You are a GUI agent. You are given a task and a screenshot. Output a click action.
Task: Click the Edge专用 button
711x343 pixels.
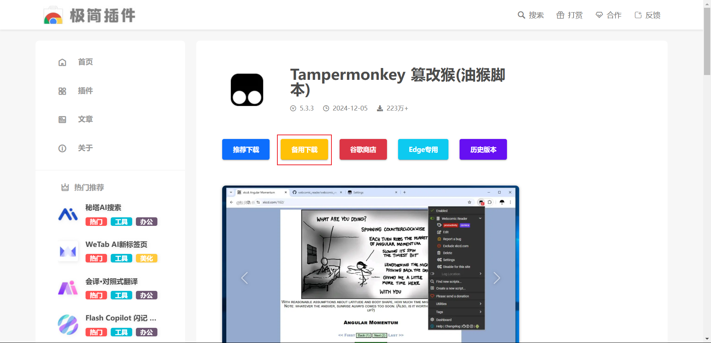click(x=423, y=149)
